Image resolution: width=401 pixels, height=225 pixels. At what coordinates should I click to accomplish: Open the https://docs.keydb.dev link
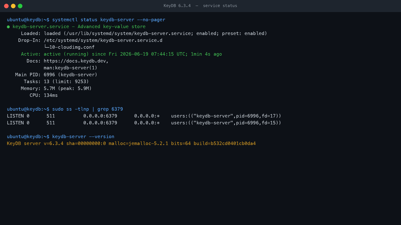pos(75,61)
